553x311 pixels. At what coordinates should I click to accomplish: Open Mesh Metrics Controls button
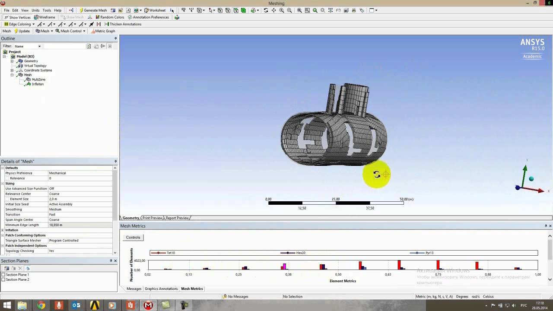click(x=133, y=238)
